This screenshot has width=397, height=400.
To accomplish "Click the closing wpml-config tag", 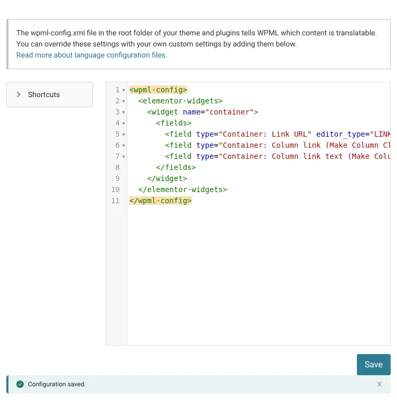I will point(160,201).
